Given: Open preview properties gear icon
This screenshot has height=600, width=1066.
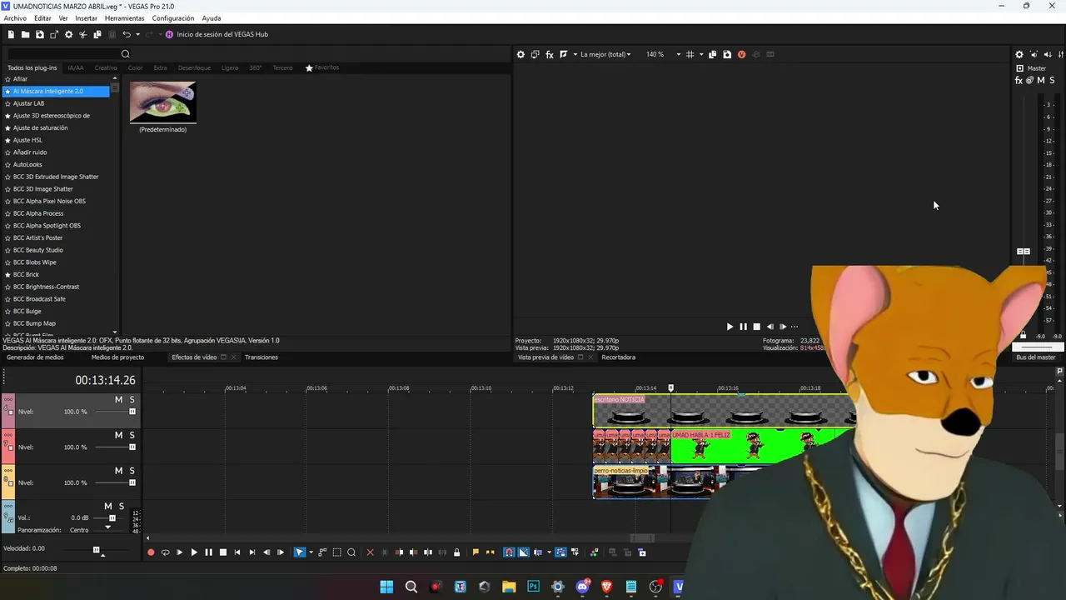Looking at the screenshot, I should pos(521,54).
